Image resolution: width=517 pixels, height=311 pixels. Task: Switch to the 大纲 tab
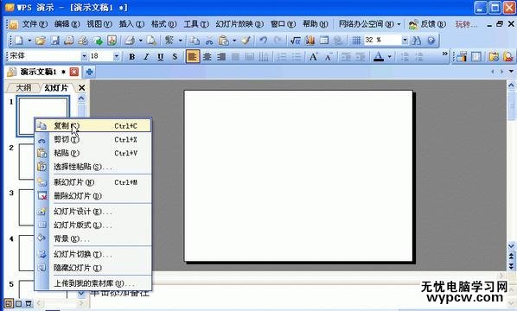[x=23, y=87]
